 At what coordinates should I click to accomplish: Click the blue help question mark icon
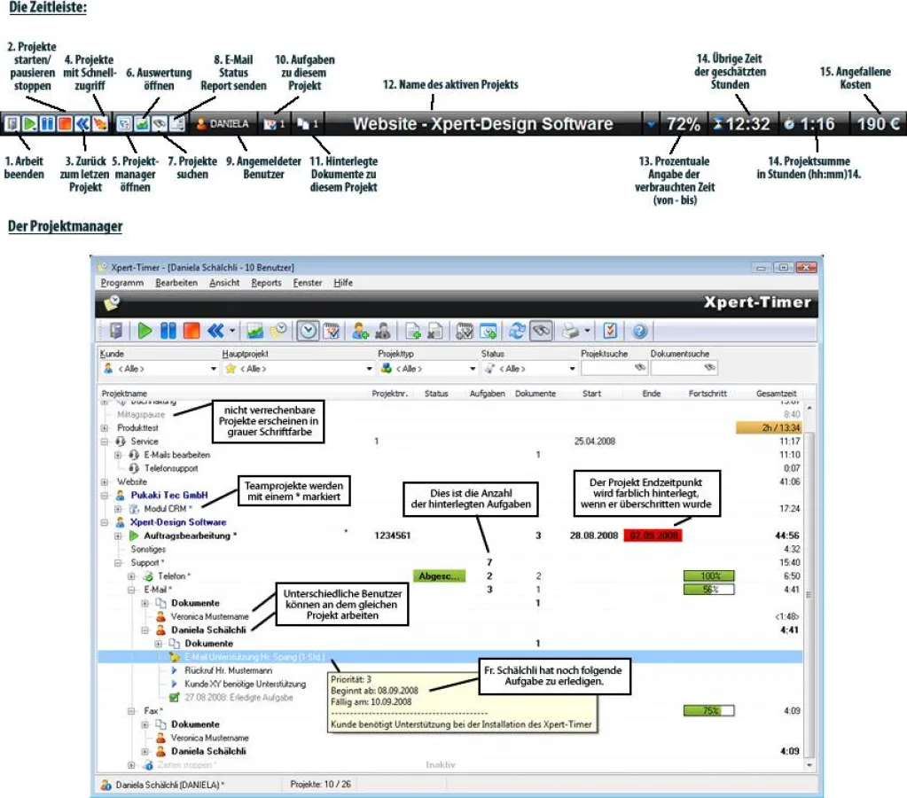640,331
